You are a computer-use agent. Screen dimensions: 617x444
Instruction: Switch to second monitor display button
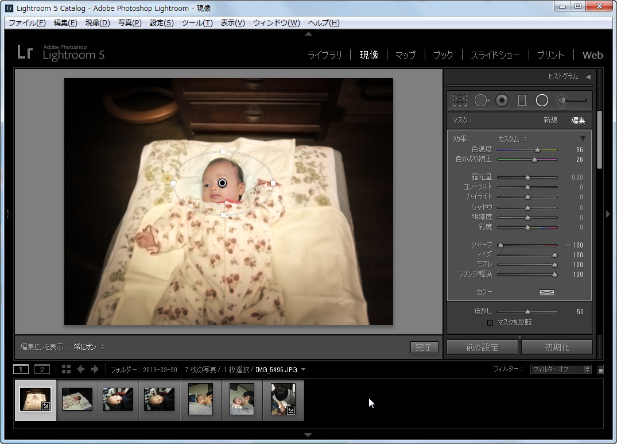[42, 369]
